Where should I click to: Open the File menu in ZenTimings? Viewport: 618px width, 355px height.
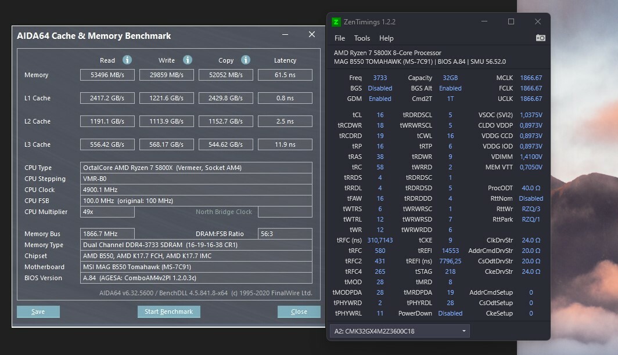point(340,38)
